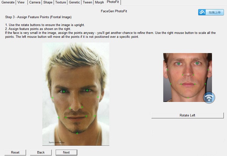Click the reference face example thumbnail

click(x=188, y=77)
